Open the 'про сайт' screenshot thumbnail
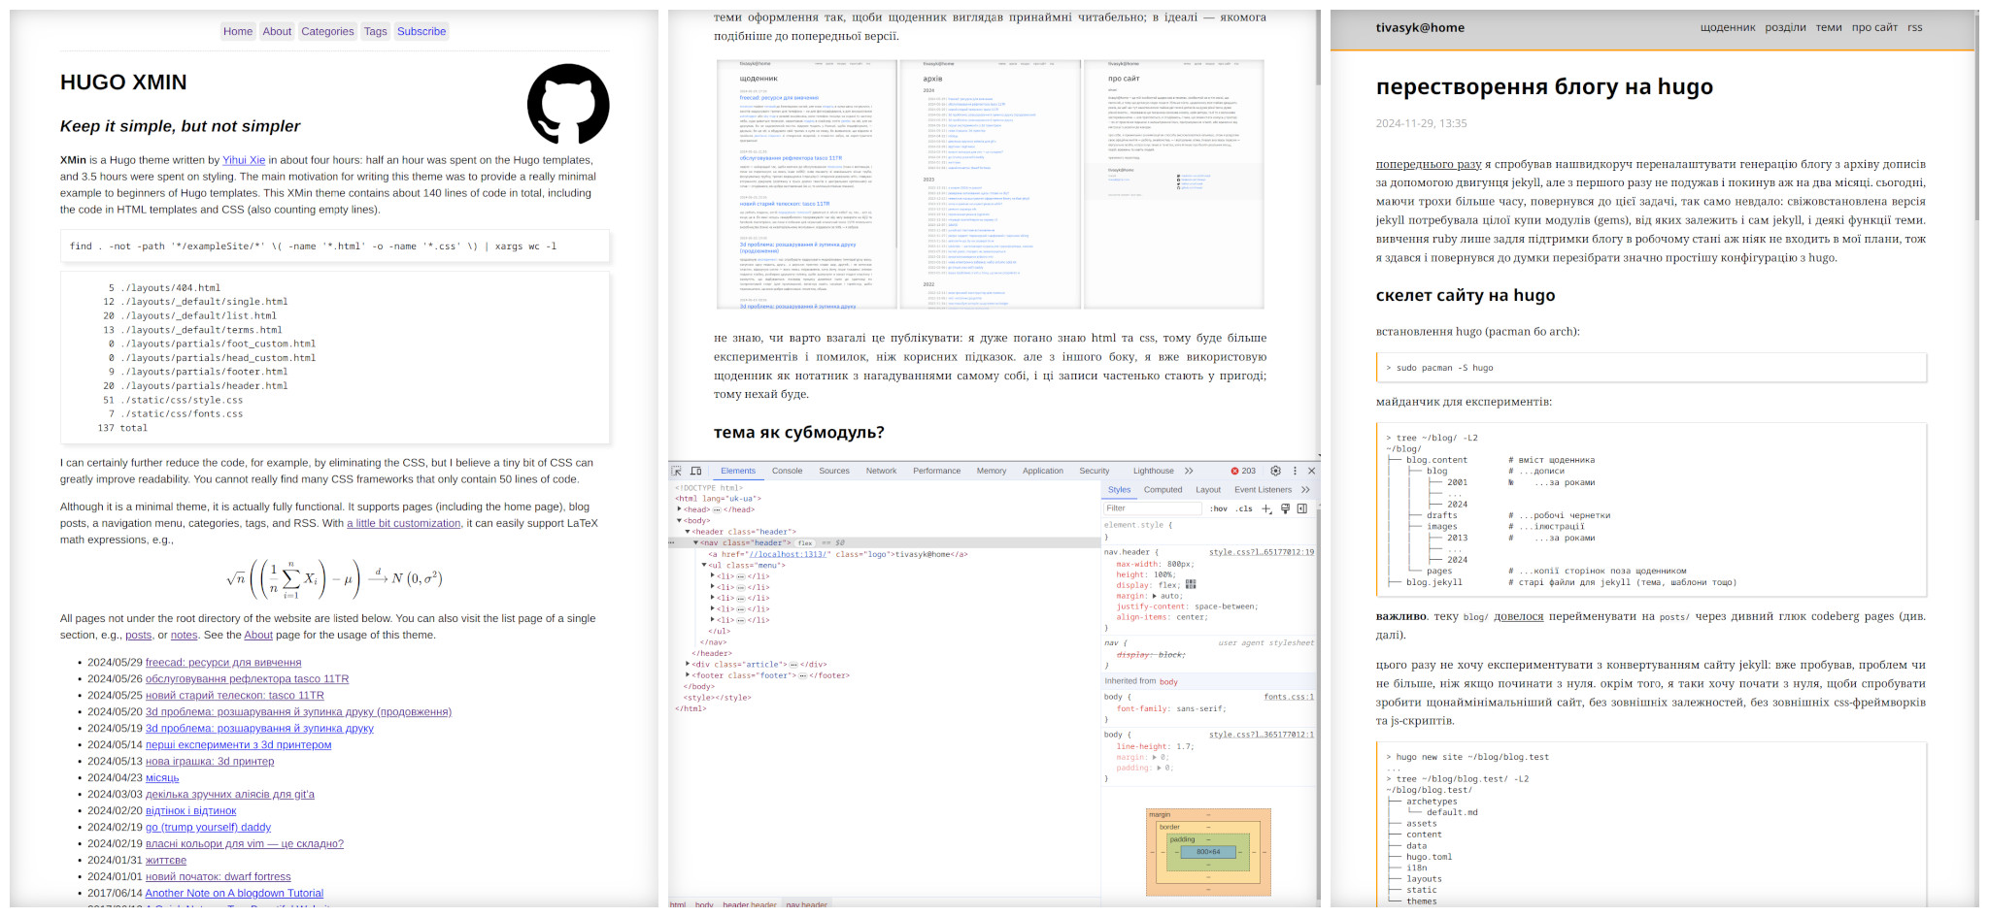The width and height of the screenshot is (1989, 917). pyautogui.click(x=1173, y=183)
